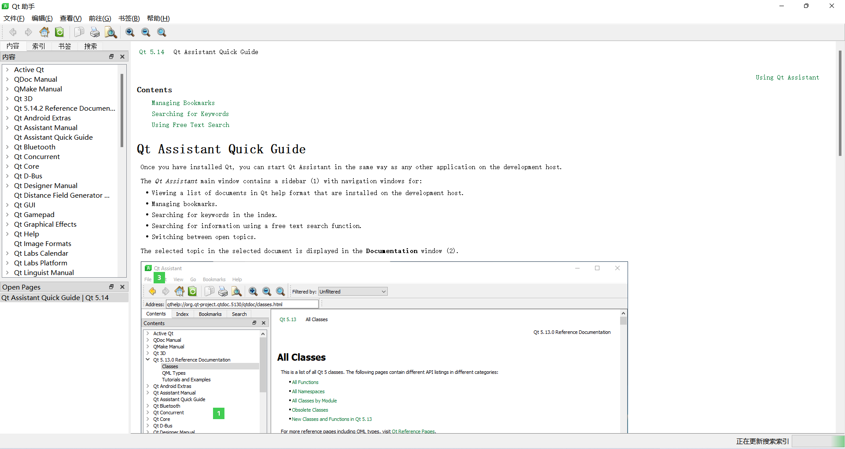Select Qt D-Bus in contents tree

click(x=28, y=176)
